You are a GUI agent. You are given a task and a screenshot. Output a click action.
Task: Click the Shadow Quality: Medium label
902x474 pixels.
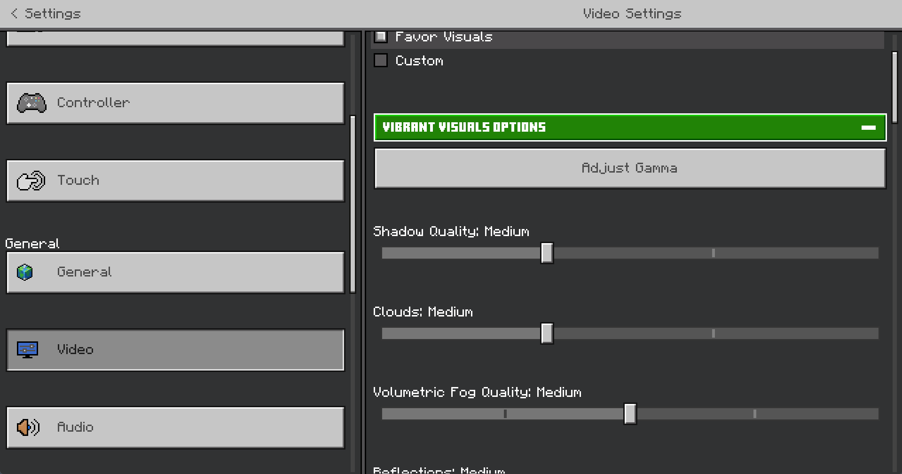tap(451, 231)
